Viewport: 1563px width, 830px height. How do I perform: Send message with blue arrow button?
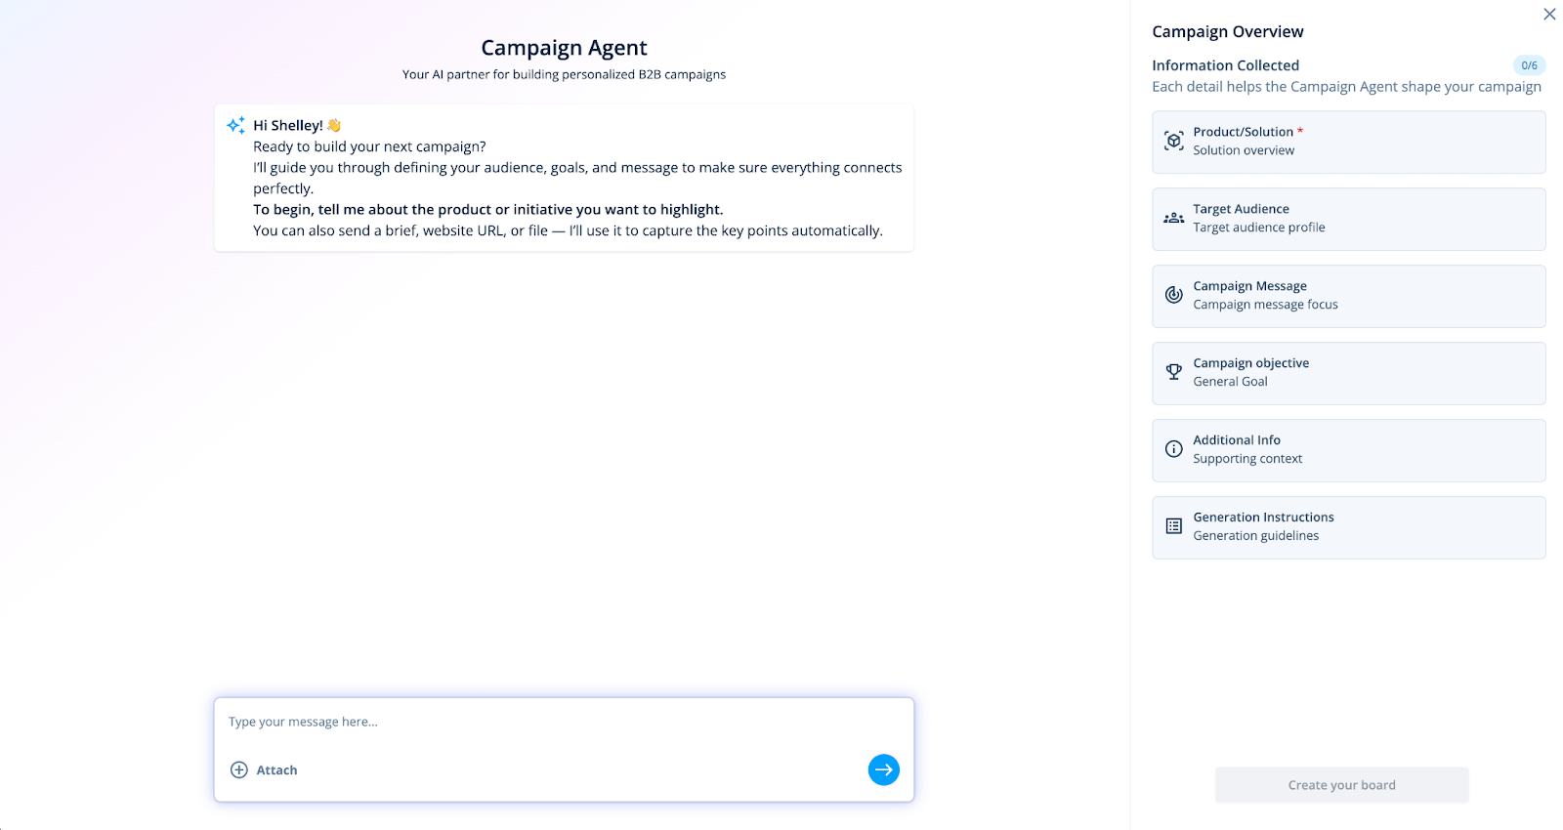click(883, 769)
